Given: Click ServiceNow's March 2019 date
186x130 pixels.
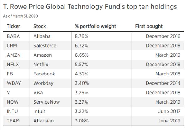Looking at the screenshot, I should pyautogui.click(x=168, y=102).
